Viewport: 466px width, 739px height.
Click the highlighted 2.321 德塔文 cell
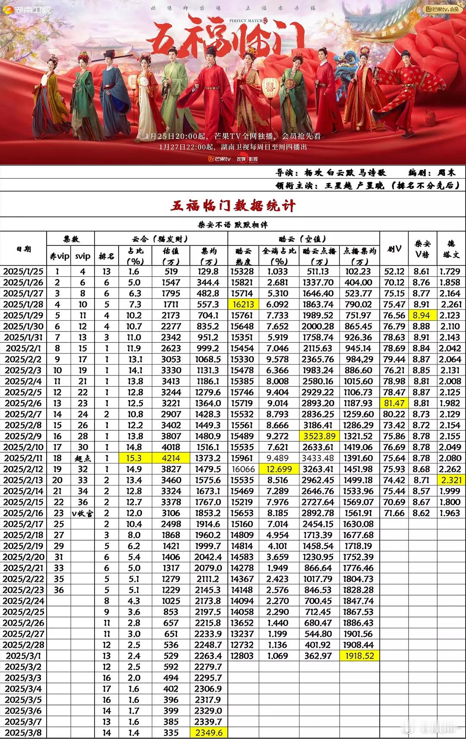tap(450, 480)
